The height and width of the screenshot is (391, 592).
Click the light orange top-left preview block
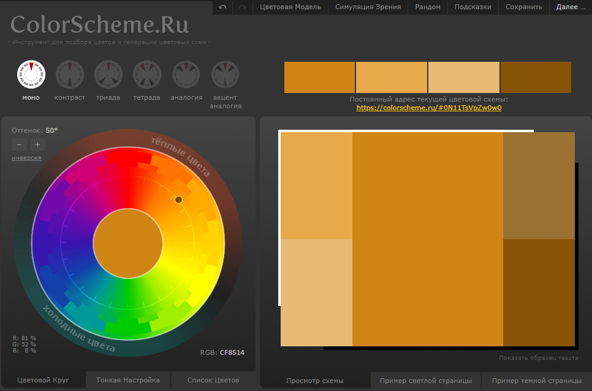pyautogui.click(x=316, y=185)
